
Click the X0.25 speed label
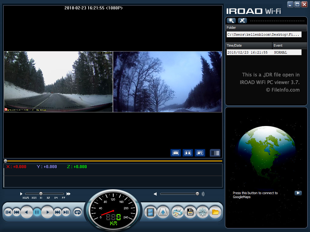(26, 198)
